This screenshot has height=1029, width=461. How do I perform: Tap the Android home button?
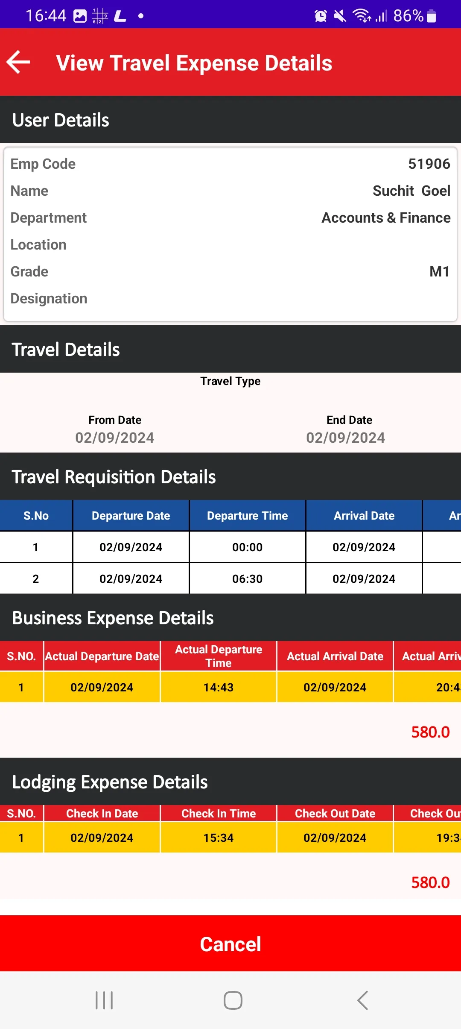click(x=233, y=1000)
